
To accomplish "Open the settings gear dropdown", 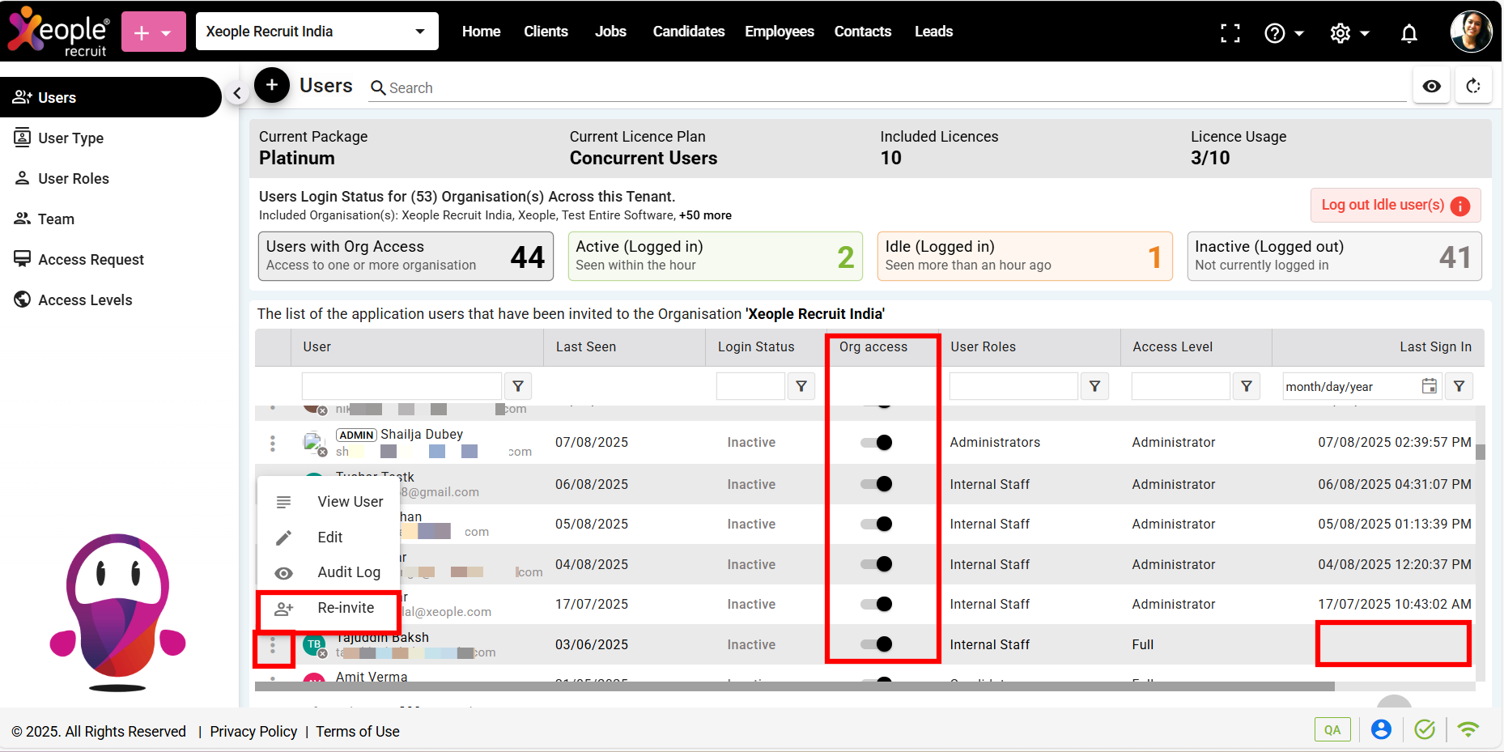I will point(1349,33).
